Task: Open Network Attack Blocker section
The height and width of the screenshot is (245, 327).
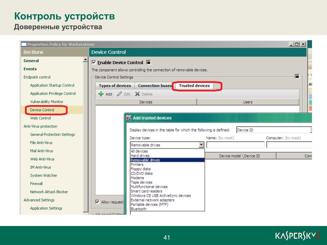Action: click(49, 192)
